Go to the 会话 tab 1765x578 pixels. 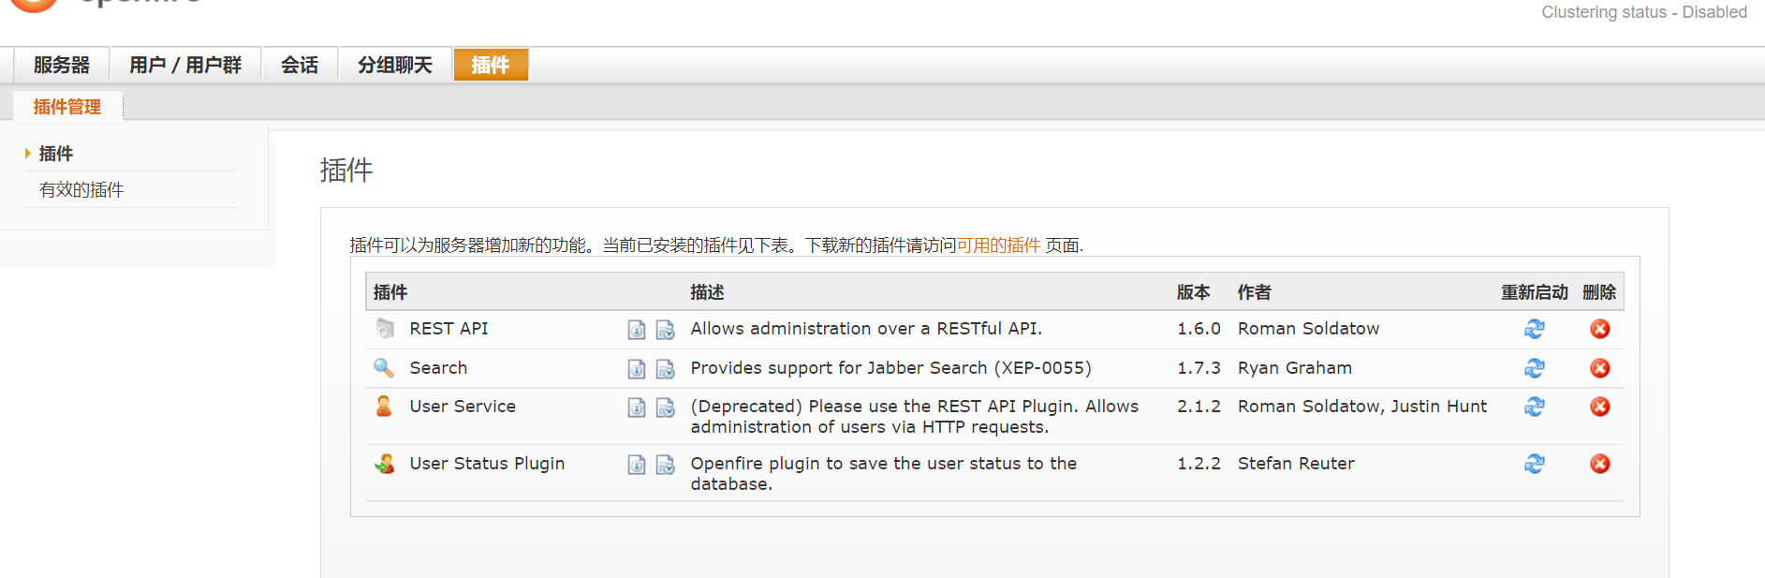click(300, 65)
